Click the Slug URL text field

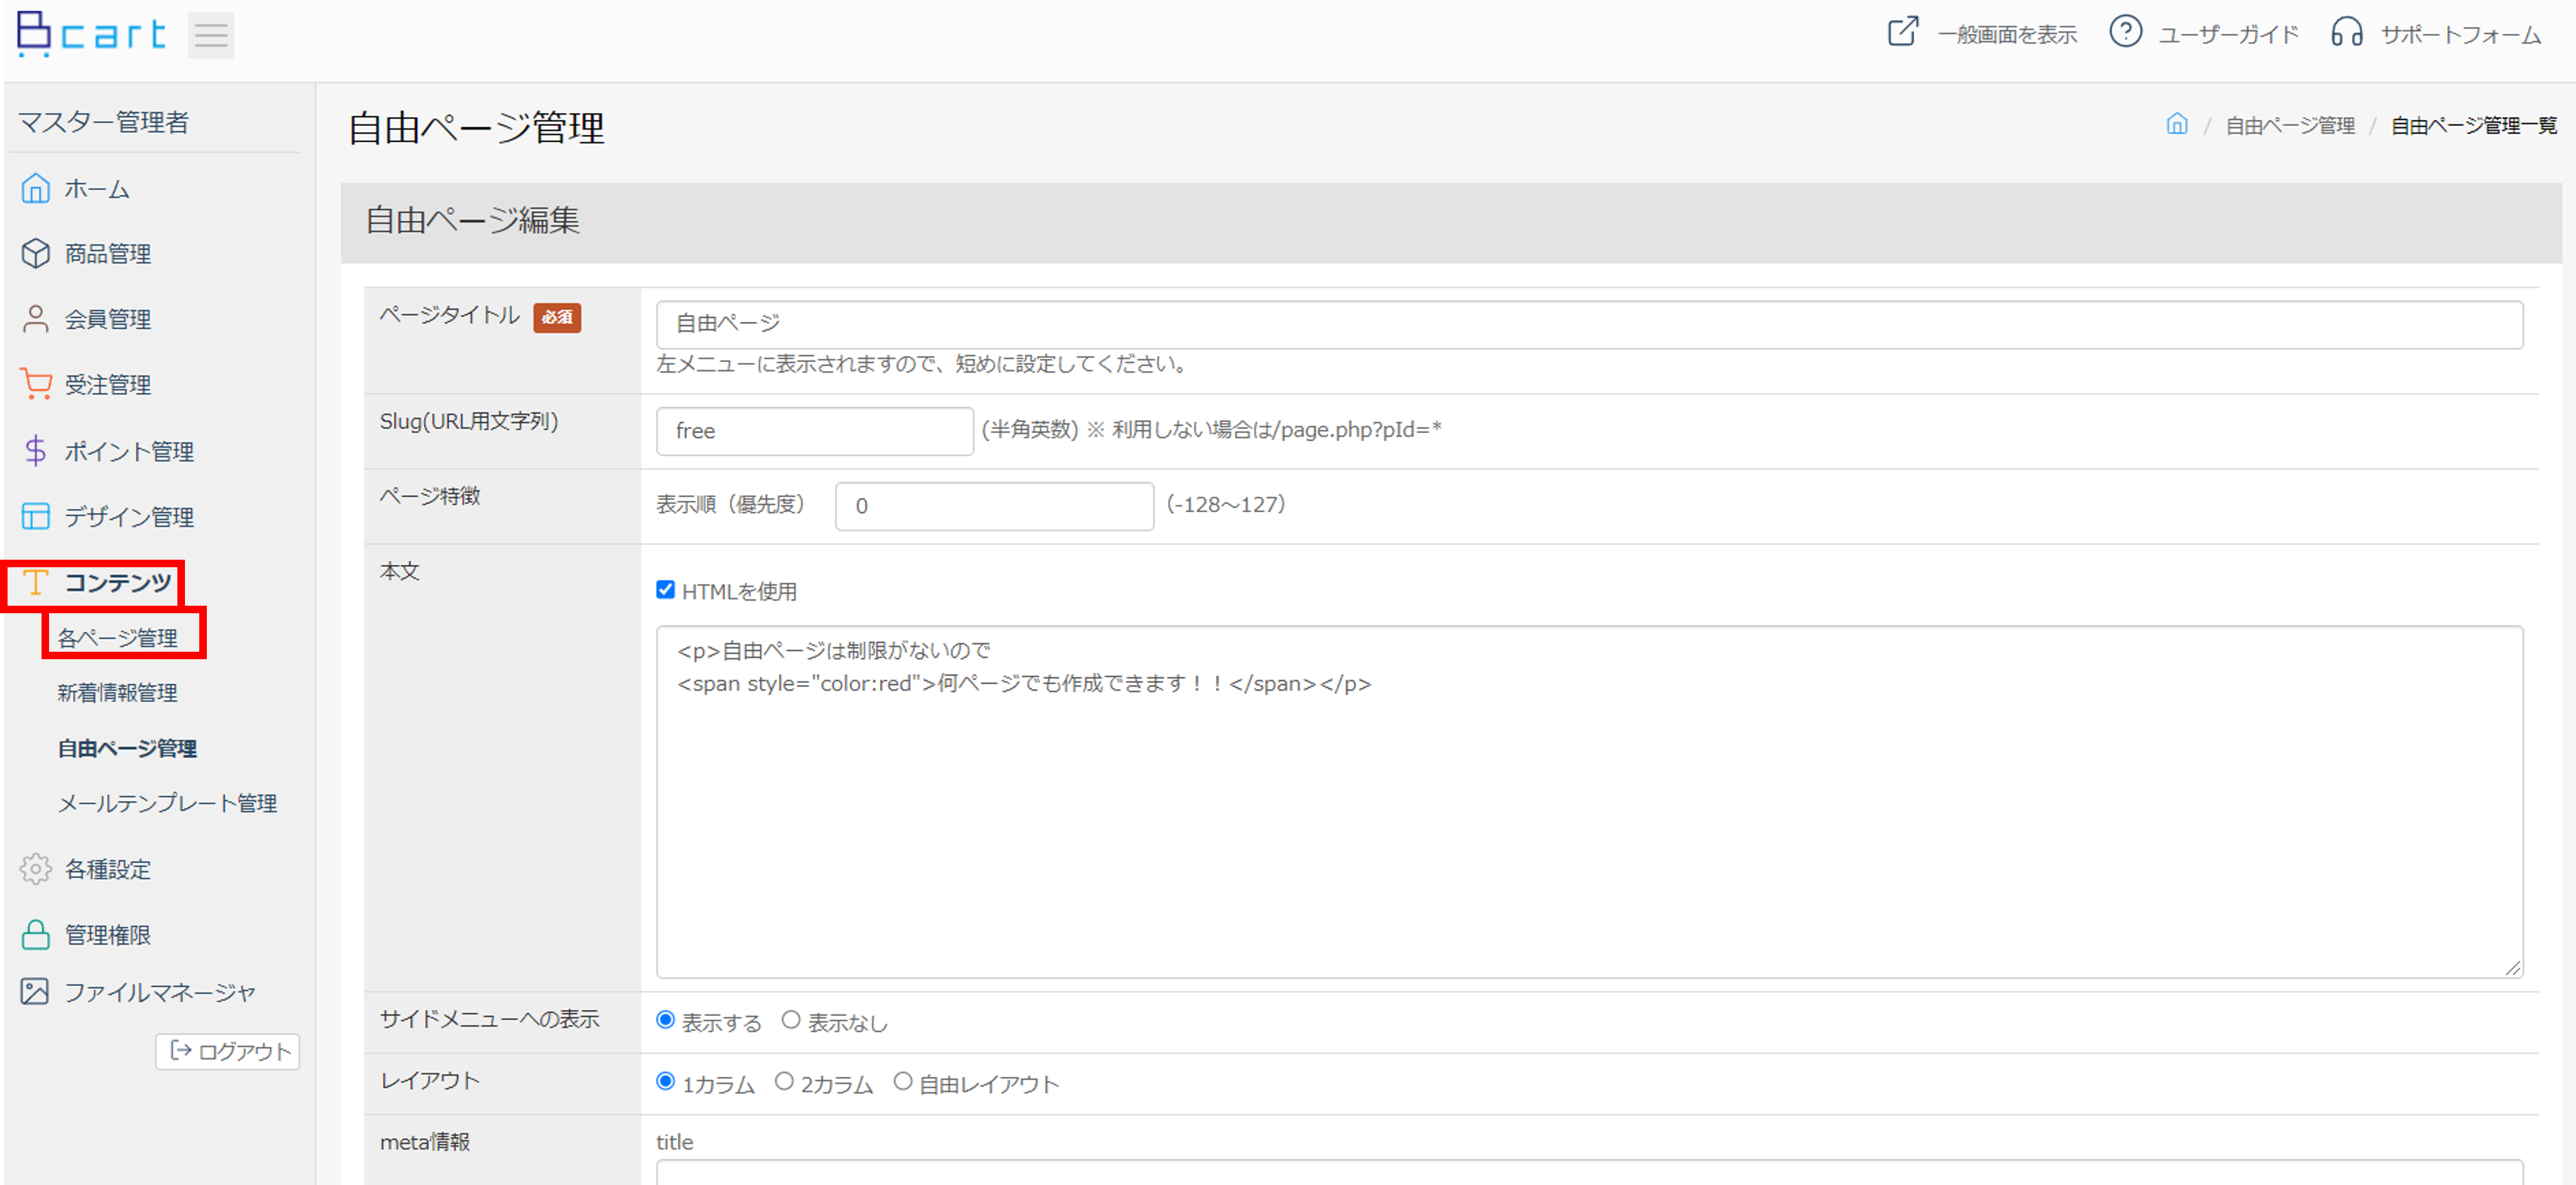coord(814,431)
